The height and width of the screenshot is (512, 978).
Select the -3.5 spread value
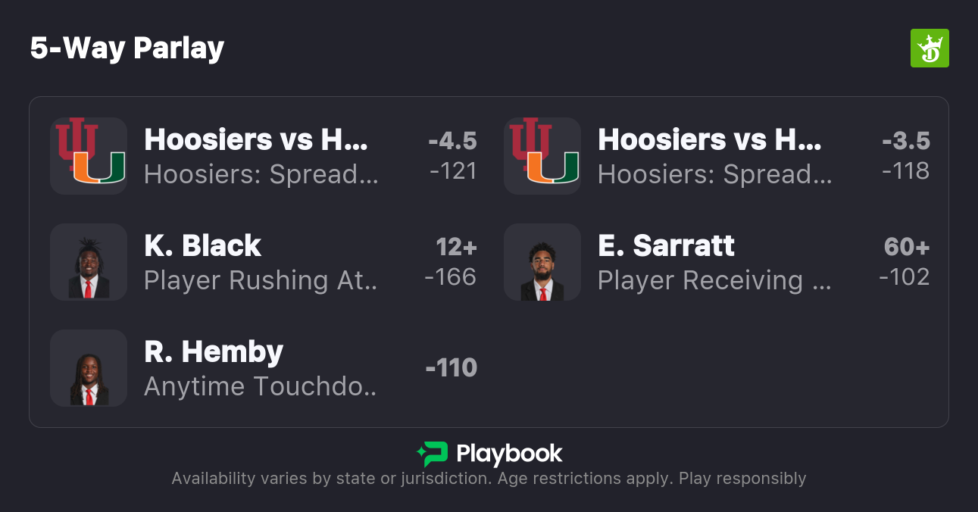[x=905, y=141]
